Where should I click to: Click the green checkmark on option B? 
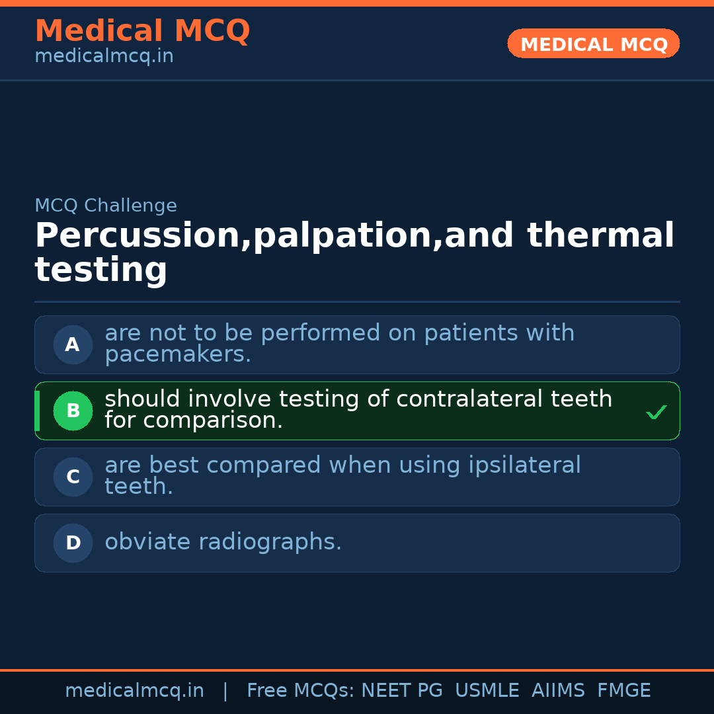coord(656,413)
